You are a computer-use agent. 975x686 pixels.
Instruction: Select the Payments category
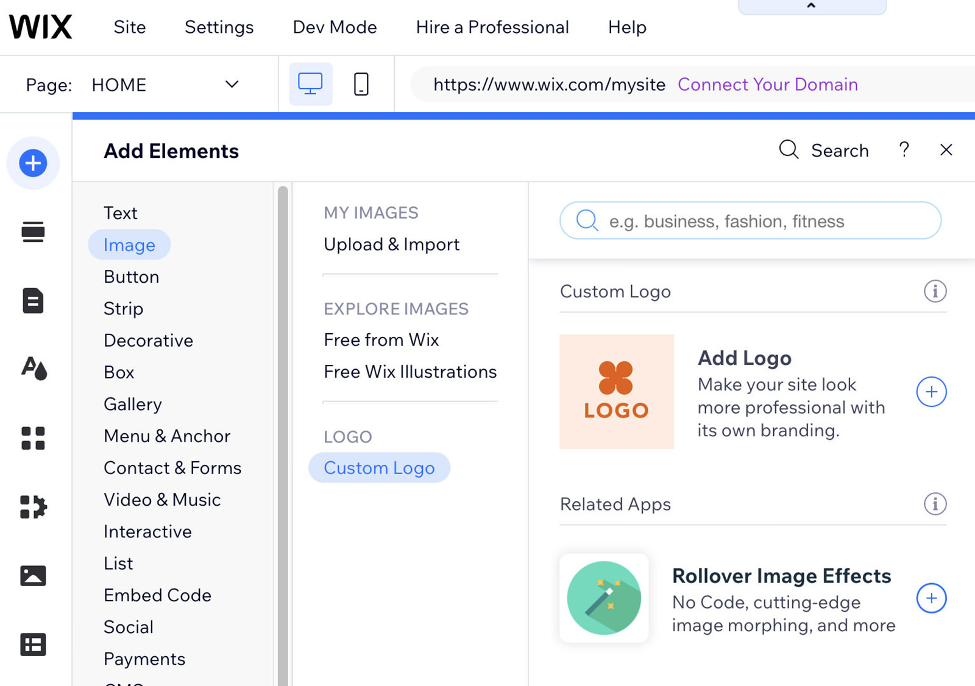(144, 659)
